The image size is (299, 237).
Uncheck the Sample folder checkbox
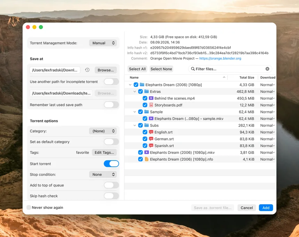(140, 112)
